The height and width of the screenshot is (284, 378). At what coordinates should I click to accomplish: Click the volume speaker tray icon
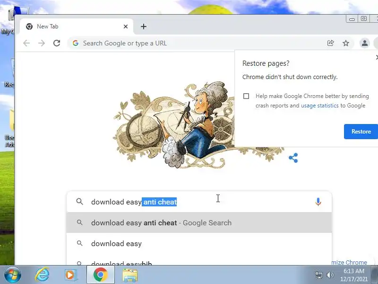click(330, 275)
